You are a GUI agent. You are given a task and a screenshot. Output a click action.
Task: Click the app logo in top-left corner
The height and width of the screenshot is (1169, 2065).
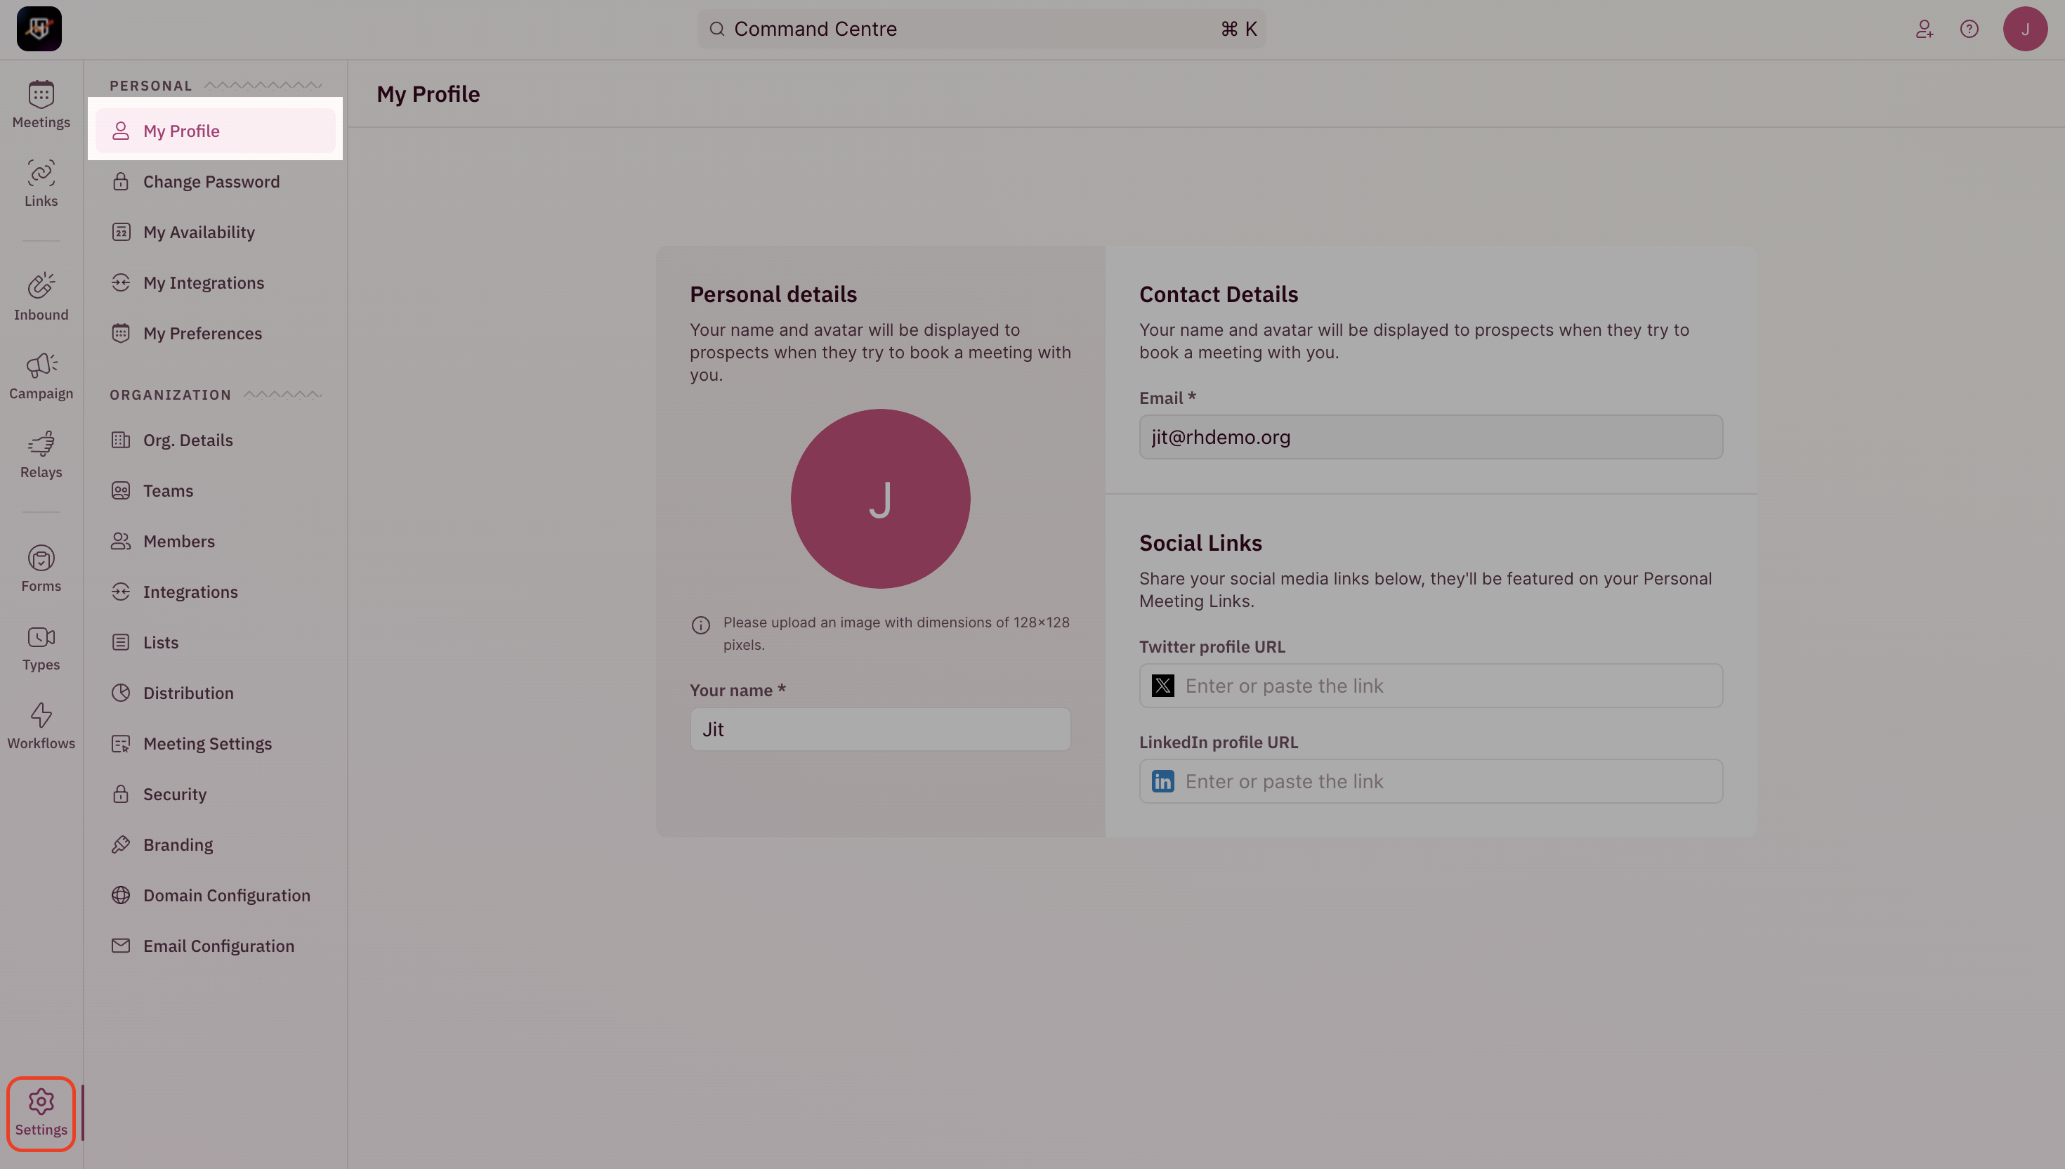pyautogui.click(x=39, y=29)
